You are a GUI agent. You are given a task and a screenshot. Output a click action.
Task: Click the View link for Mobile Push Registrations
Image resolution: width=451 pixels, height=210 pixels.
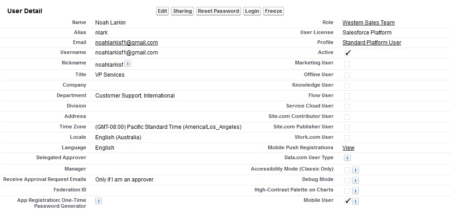point(348,148)
